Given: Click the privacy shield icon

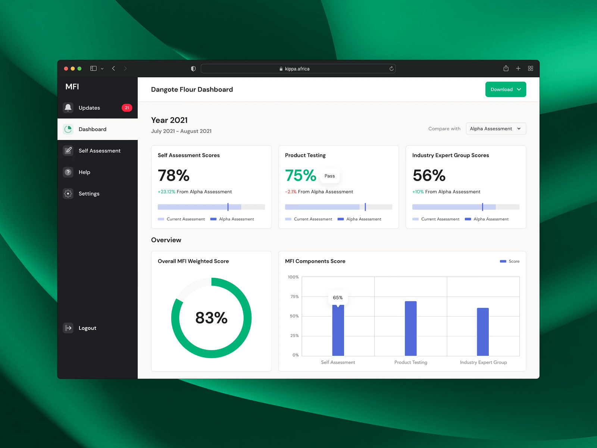Looking at the screenshot, I should coord(193,69).
